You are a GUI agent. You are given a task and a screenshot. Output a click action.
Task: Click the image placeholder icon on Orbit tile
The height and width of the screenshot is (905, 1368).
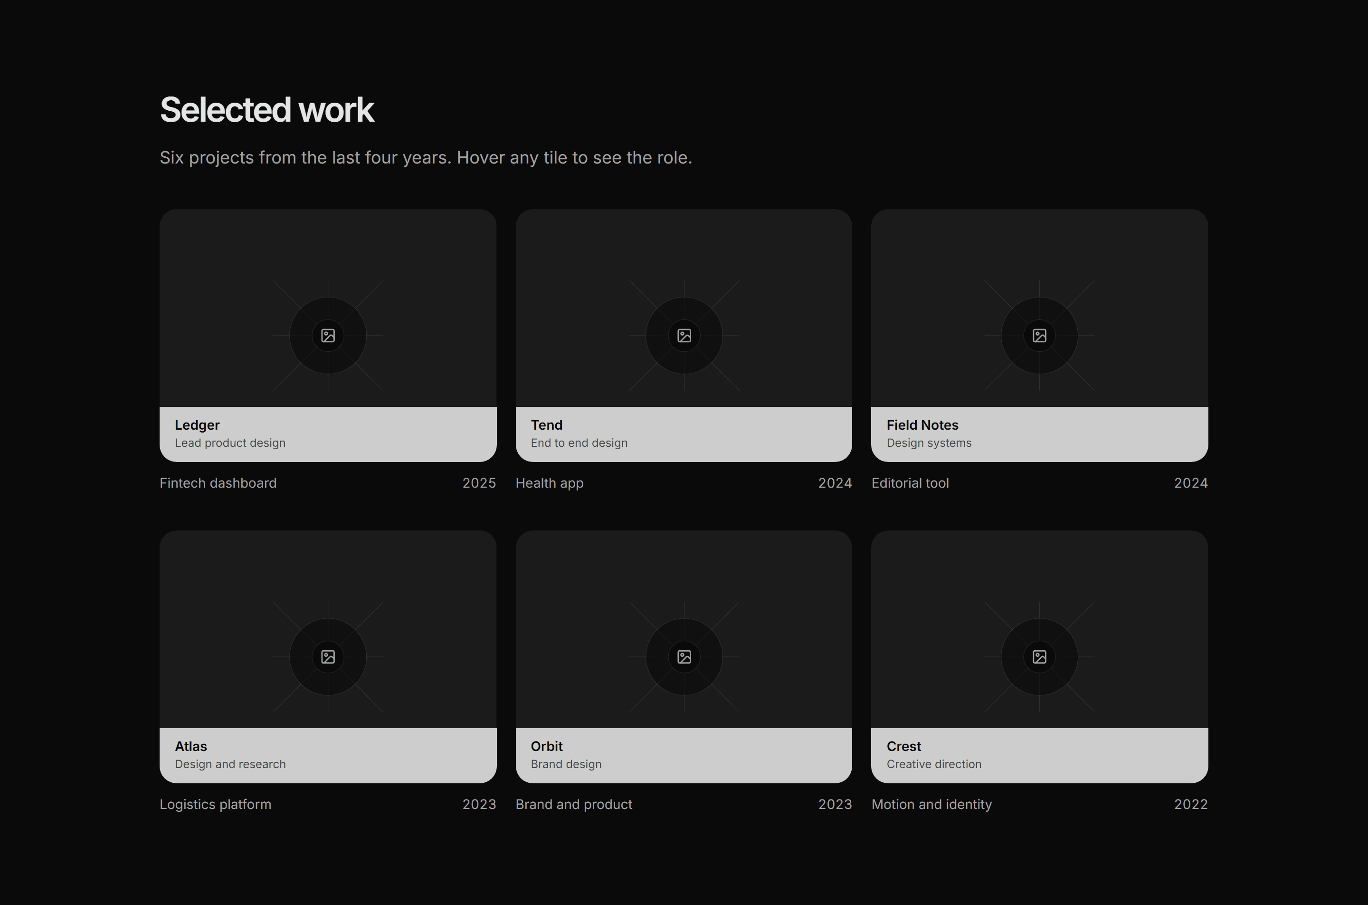[x=684, y=657]
